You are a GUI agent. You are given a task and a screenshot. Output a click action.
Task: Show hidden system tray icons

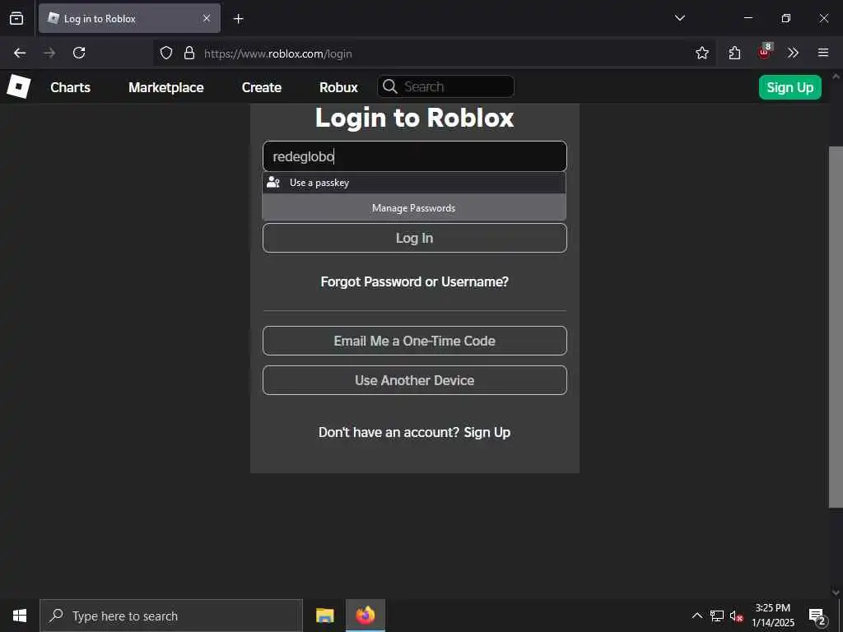(x=696, y=616)
